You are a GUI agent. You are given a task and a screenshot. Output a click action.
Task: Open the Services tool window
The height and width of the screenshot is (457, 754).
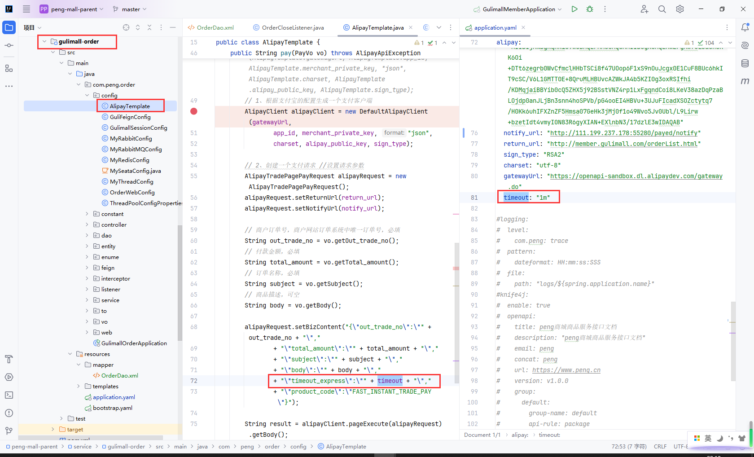(x=9, y=377)
